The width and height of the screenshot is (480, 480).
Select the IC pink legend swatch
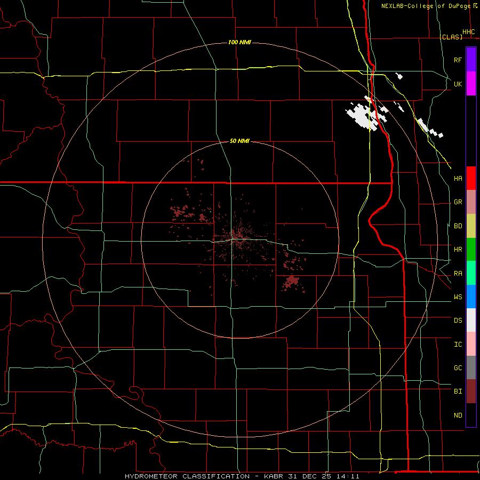click(x=471, y=344)
